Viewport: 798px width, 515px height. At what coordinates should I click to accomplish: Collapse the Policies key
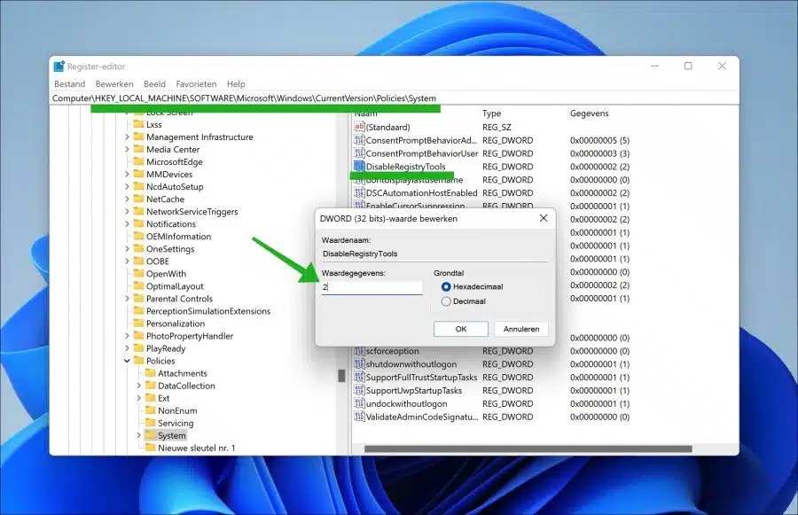pos(127,361)
